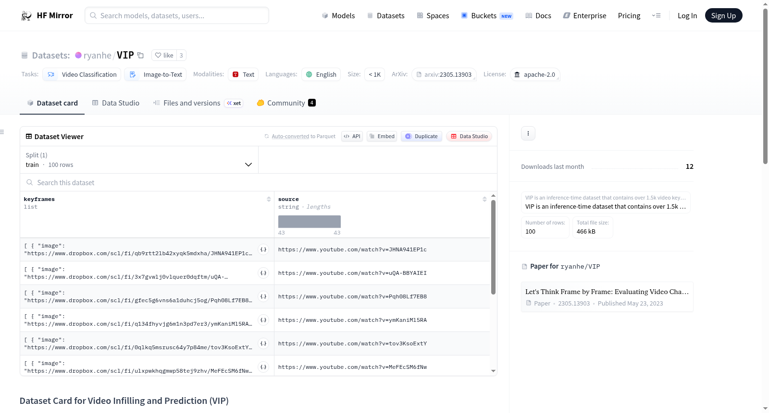Switch to the Dataset card tab
Screen dimensions: 769x413
pyautogui.click(x=52, y=103)
